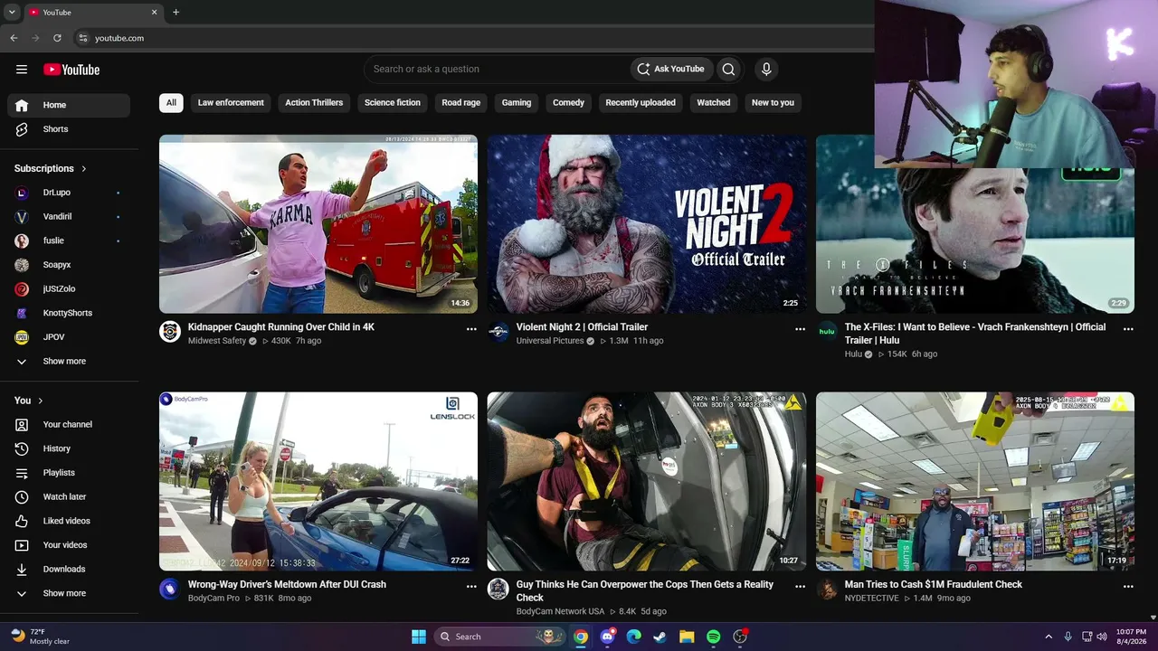This screenshot has width=1158, height=651.
Task: Visit the Universal Pictures channel avatar
Action: pyautogui.click(x=498, y=332)
